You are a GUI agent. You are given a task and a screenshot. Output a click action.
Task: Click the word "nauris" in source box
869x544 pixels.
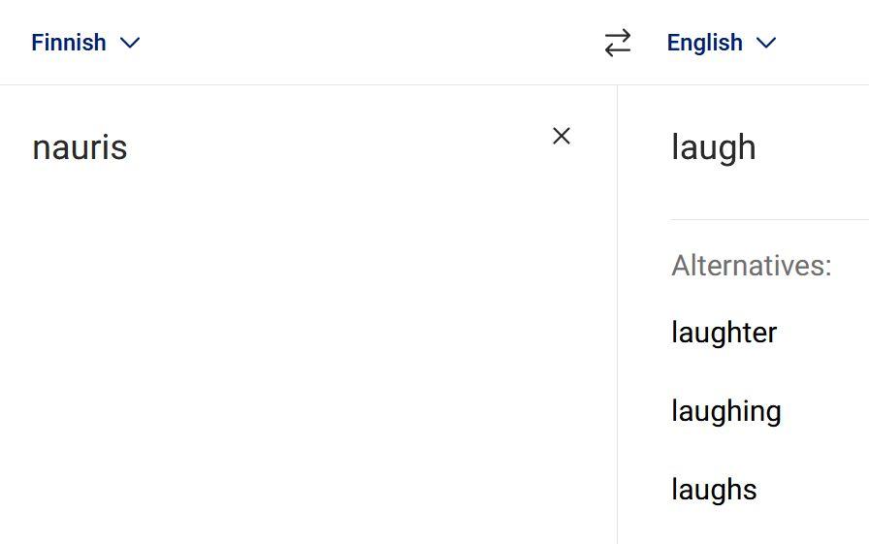click(80, 147)
